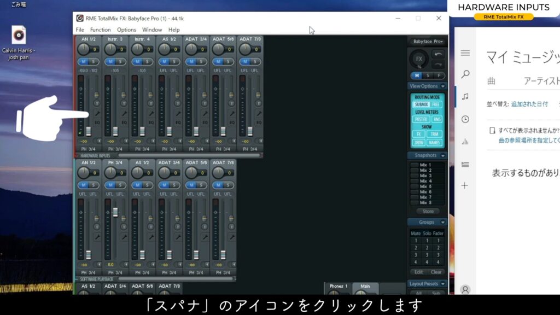Open Window menu
Image resolution: width=560 pixels, height=315 pixels.
tap(152, 30)
